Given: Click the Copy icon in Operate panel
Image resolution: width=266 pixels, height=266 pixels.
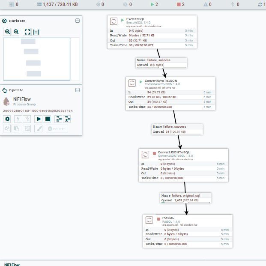Looking at the screenshot, I should pos(7,129).
